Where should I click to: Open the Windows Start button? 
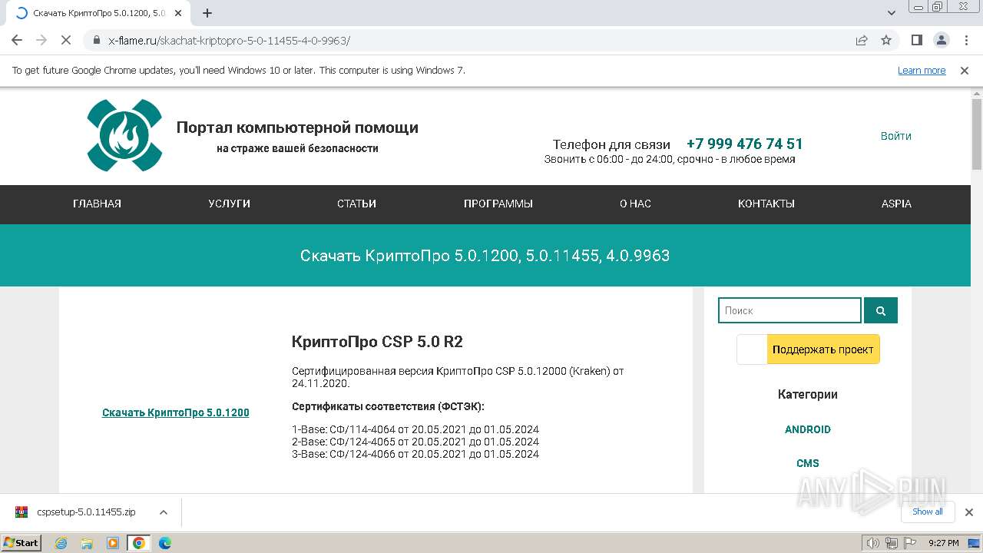(x=22, y=543)
